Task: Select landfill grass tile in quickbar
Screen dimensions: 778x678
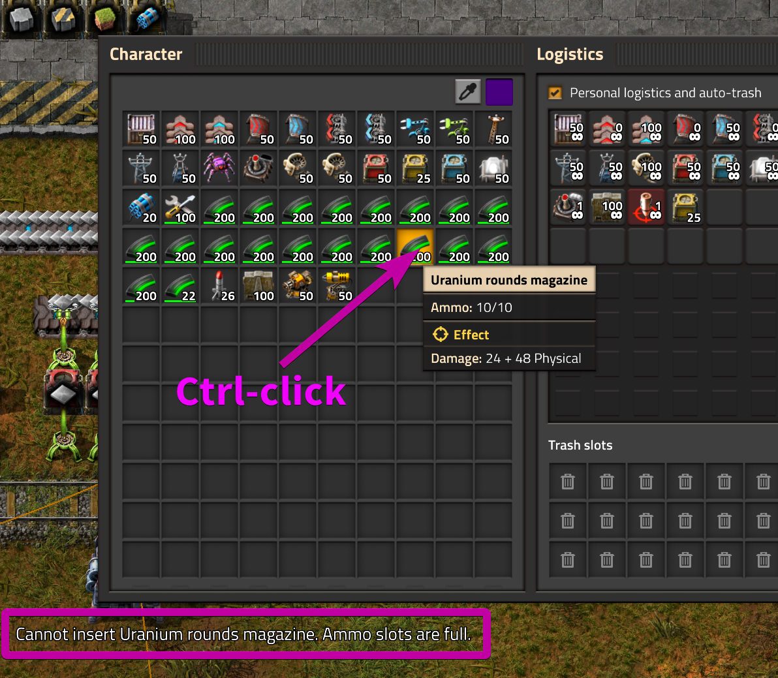Action: click(x=104, y=19)
